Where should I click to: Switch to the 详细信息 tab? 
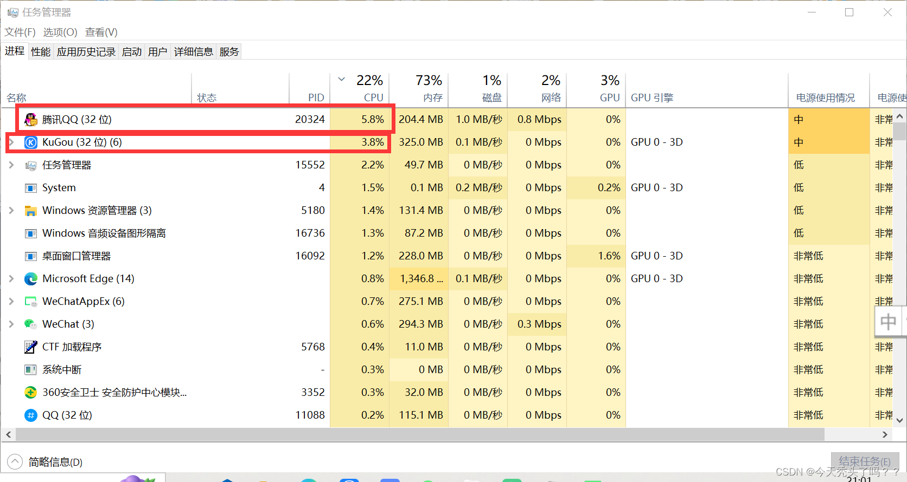point(194,52)
